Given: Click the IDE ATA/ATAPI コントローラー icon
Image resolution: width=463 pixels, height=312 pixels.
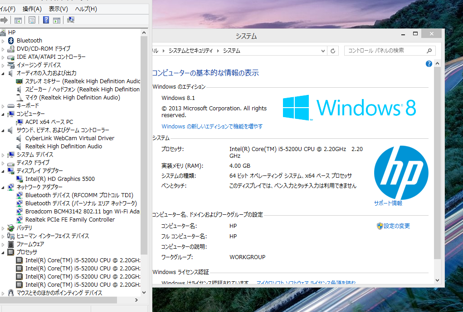Looking at the screenshot, I should click(11, 57).
